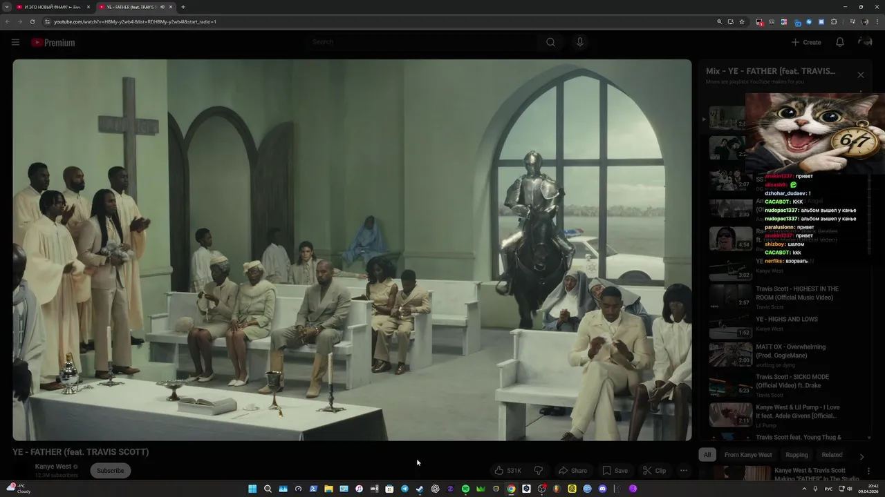The image size is (885, 497).
Task: Open ChatGPT from the taskbar
Action: click(435, 489)
